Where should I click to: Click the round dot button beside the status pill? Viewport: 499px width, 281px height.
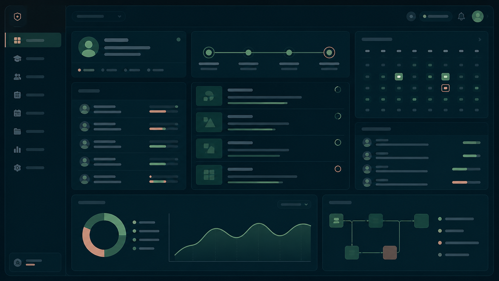(411, 16)
